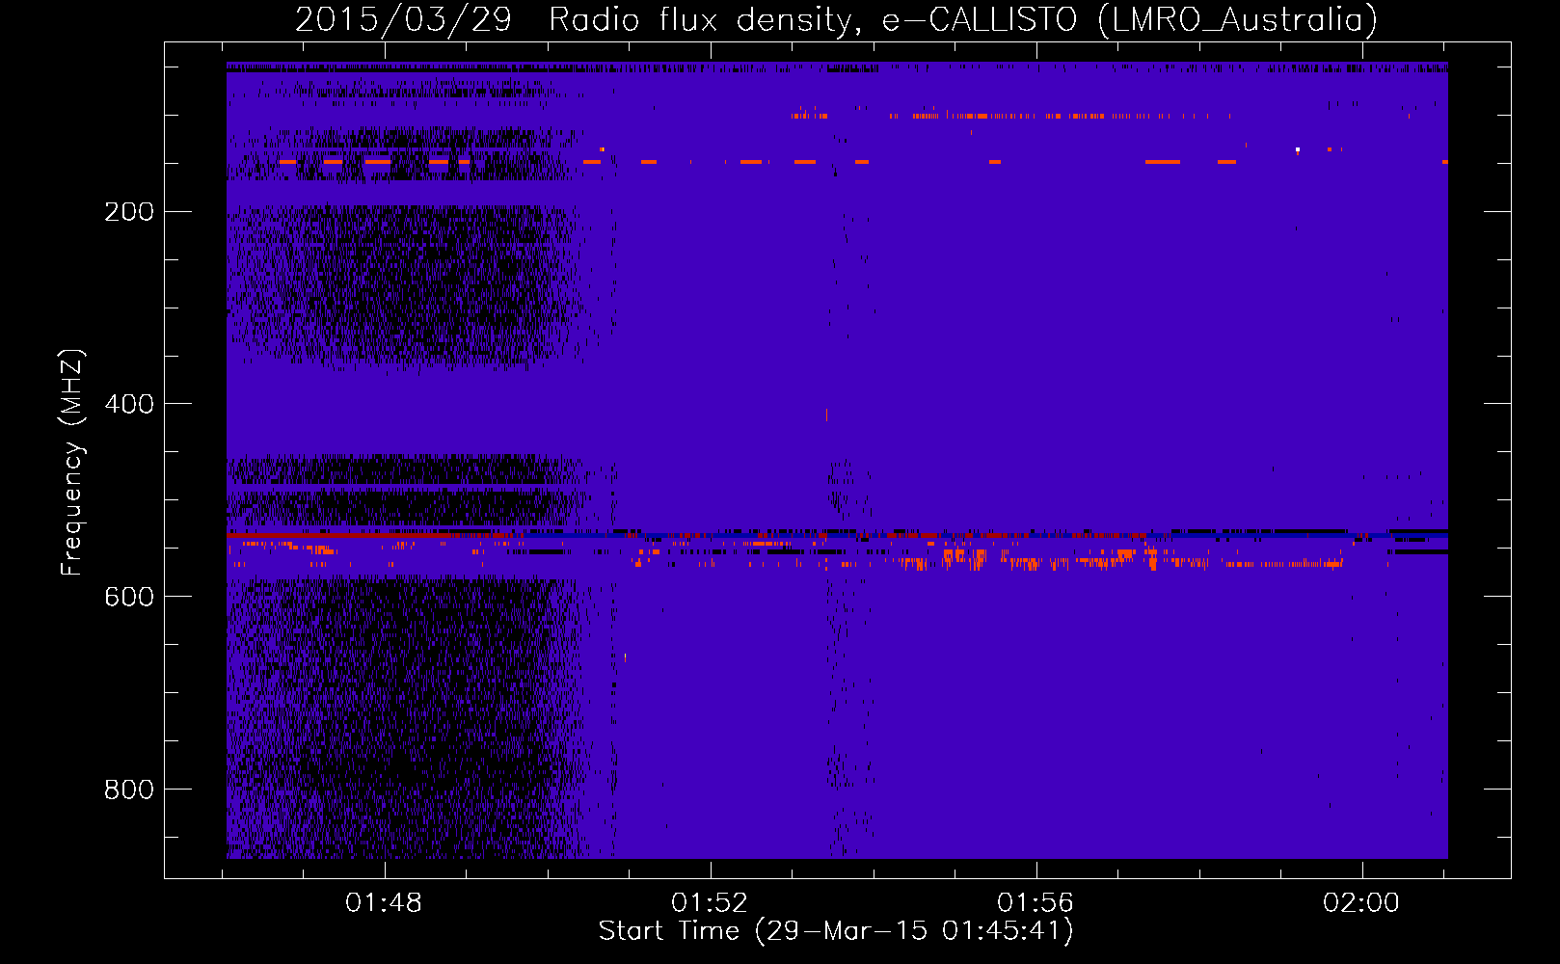Viewport: 1560px width, 964px height.
Task: Click the '02:00' time tick label
Action: [x=1361, y=903]
